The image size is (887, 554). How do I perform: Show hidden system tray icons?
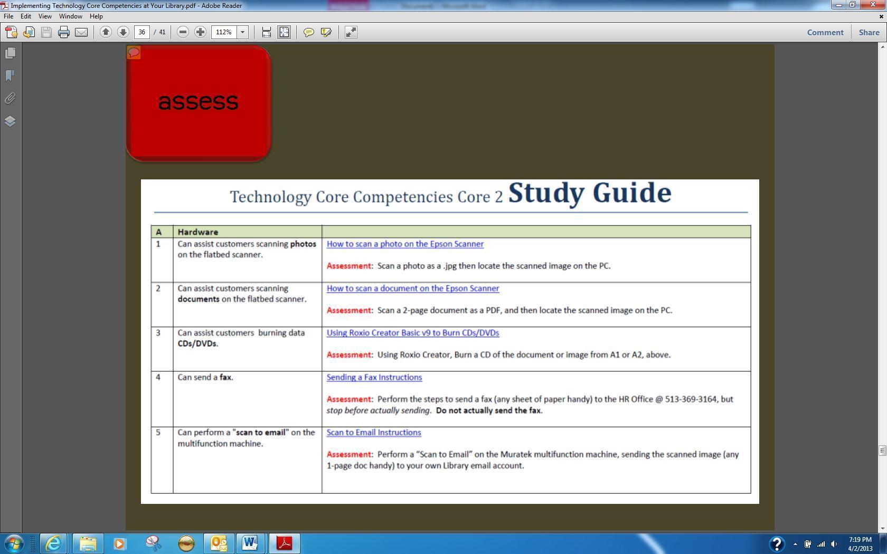pyautogui.click(x=795, y=544)
